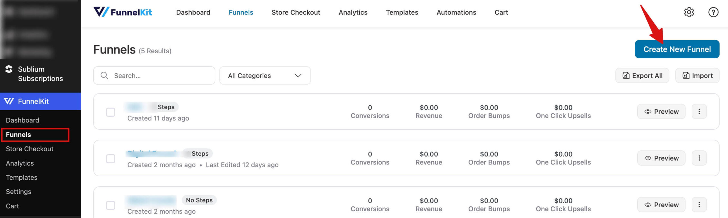Viewport: 728px width, 218px height.
Task: Click the FunnelKit icon in sidebar
Action: point(9,101)
